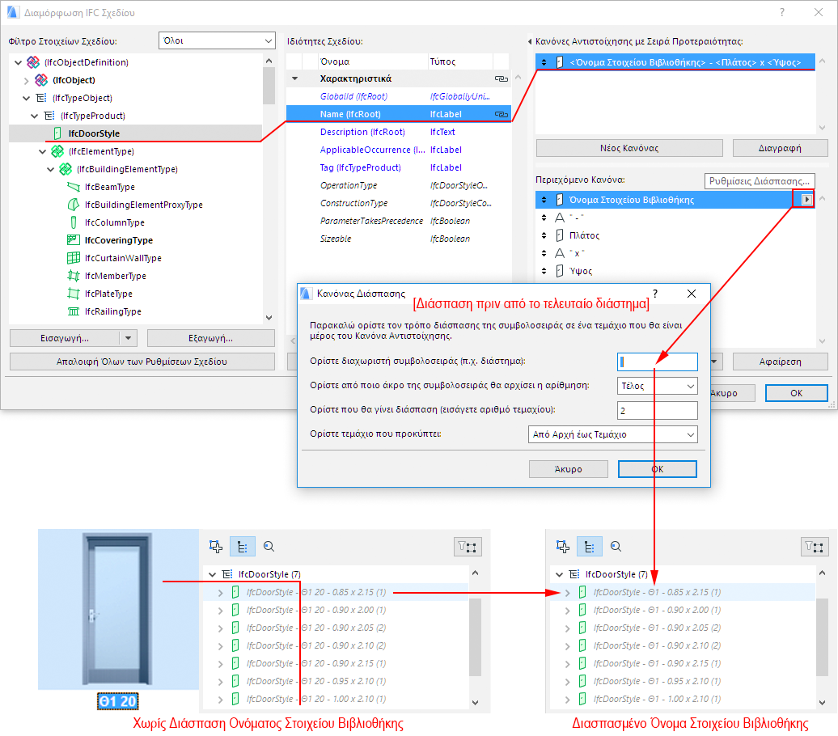The image size is (838, 736).
Task: Click filter icon in left bottom panel
Action: tap(467, 547)
